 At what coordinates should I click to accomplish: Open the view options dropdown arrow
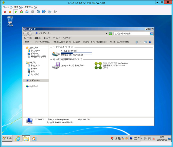click(141, 42)
